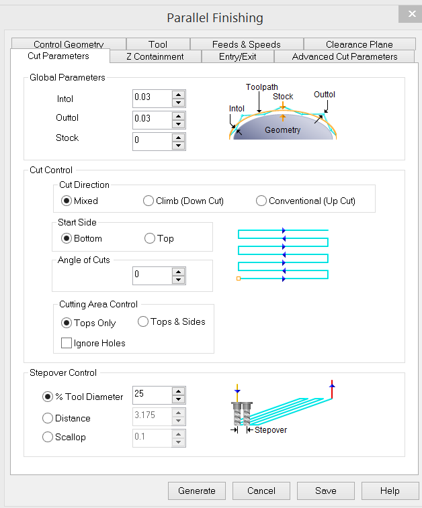Select Climb (Down Cut) direction
Screen dimensions: 422x508
[x=149, y=201]
